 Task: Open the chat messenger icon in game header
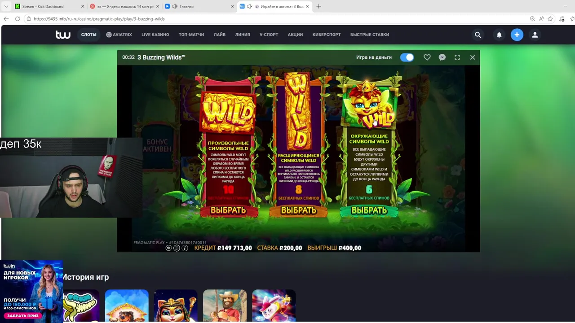click(x=442, y=57)
